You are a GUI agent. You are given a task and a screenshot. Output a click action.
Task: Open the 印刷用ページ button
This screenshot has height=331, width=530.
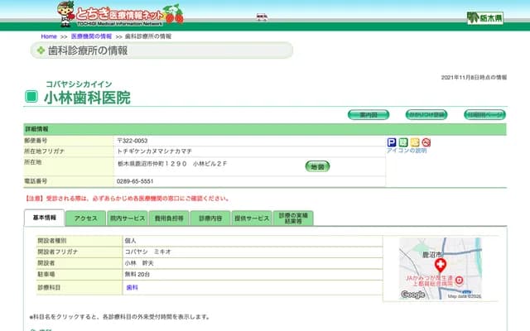(x=484, y=115)
